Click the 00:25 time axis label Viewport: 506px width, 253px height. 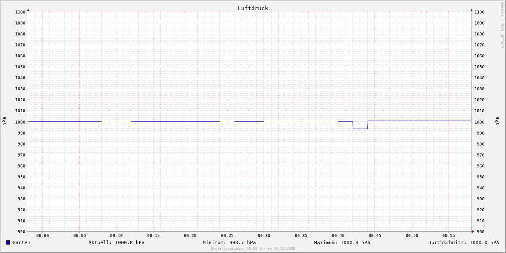[227, 235]
